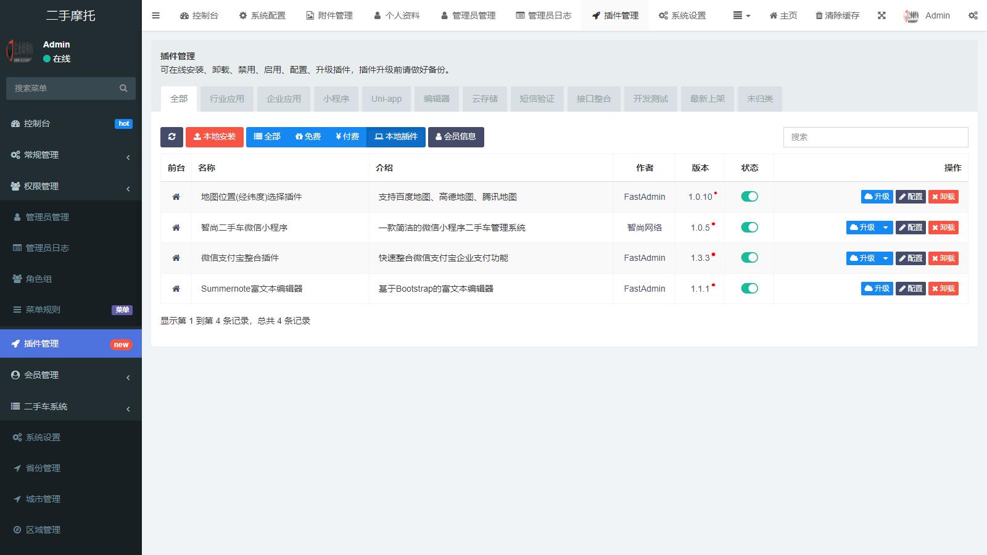The height and width of the screenshot is (555, 987).
Task: Click the 本地安装 button
Action: (214, 137)
